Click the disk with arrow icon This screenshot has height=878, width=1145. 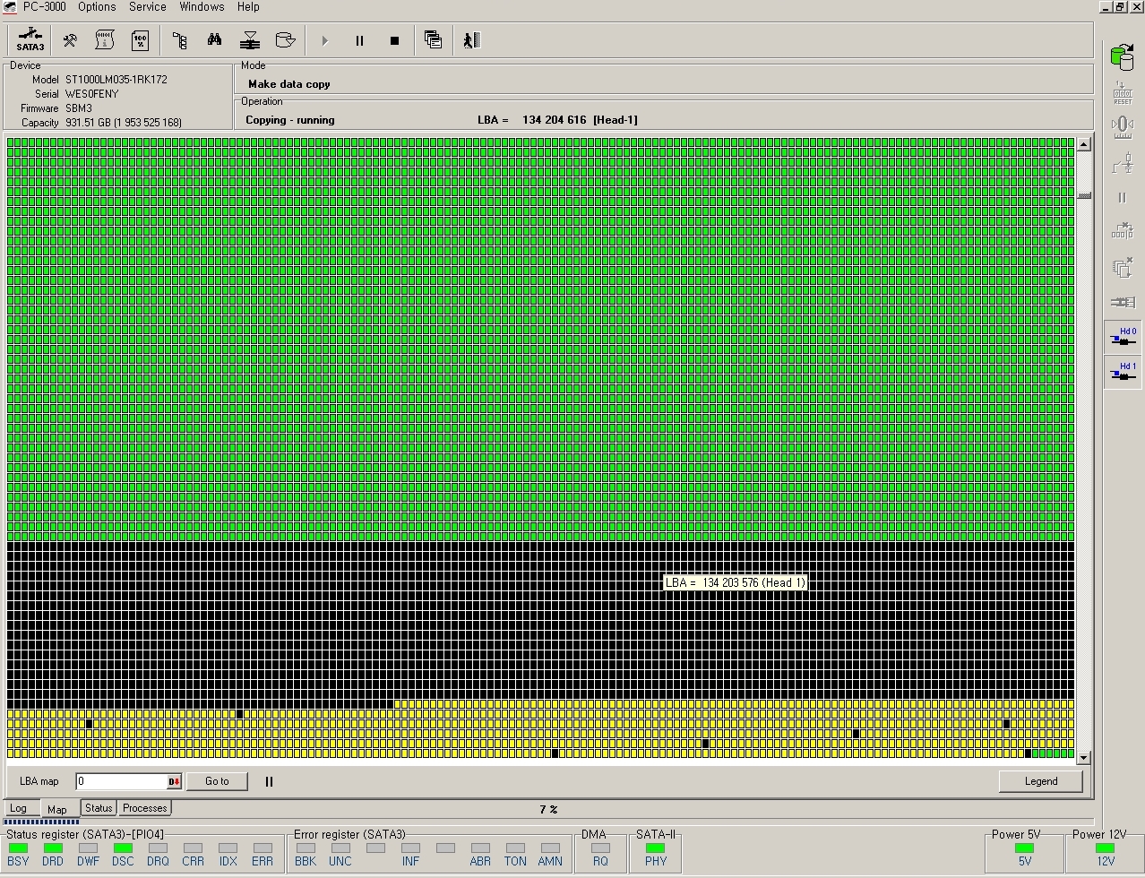[x=285, y=40]
